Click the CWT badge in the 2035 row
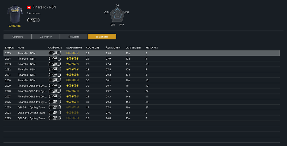287x146 pixels. pos(55,53)
